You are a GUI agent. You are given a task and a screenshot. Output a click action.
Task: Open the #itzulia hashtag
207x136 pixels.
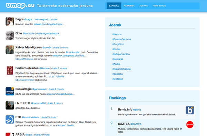tap(116, 49)
